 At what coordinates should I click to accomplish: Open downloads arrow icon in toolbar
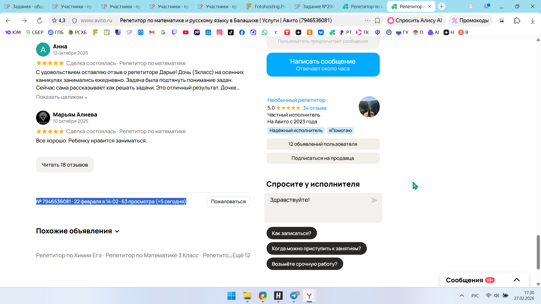click(533, 21)
